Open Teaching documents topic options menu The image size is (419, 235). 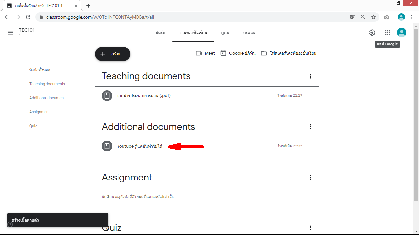[x=310, y=76]
